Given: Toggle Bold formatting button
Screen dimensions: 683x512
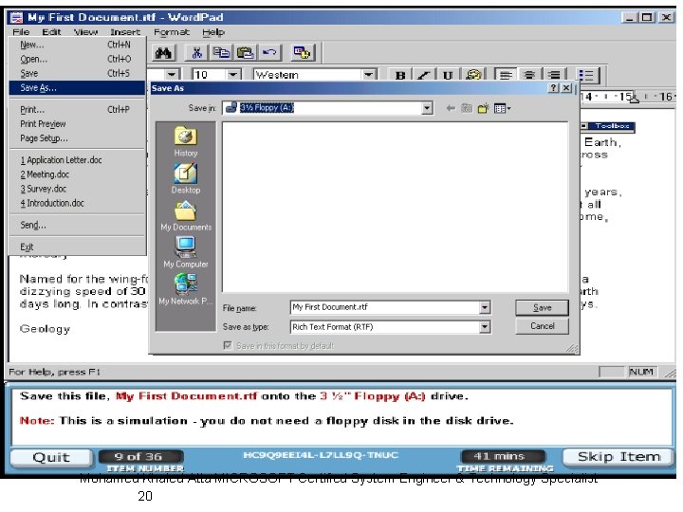Looking at the screenshot, I should (399, 75).
